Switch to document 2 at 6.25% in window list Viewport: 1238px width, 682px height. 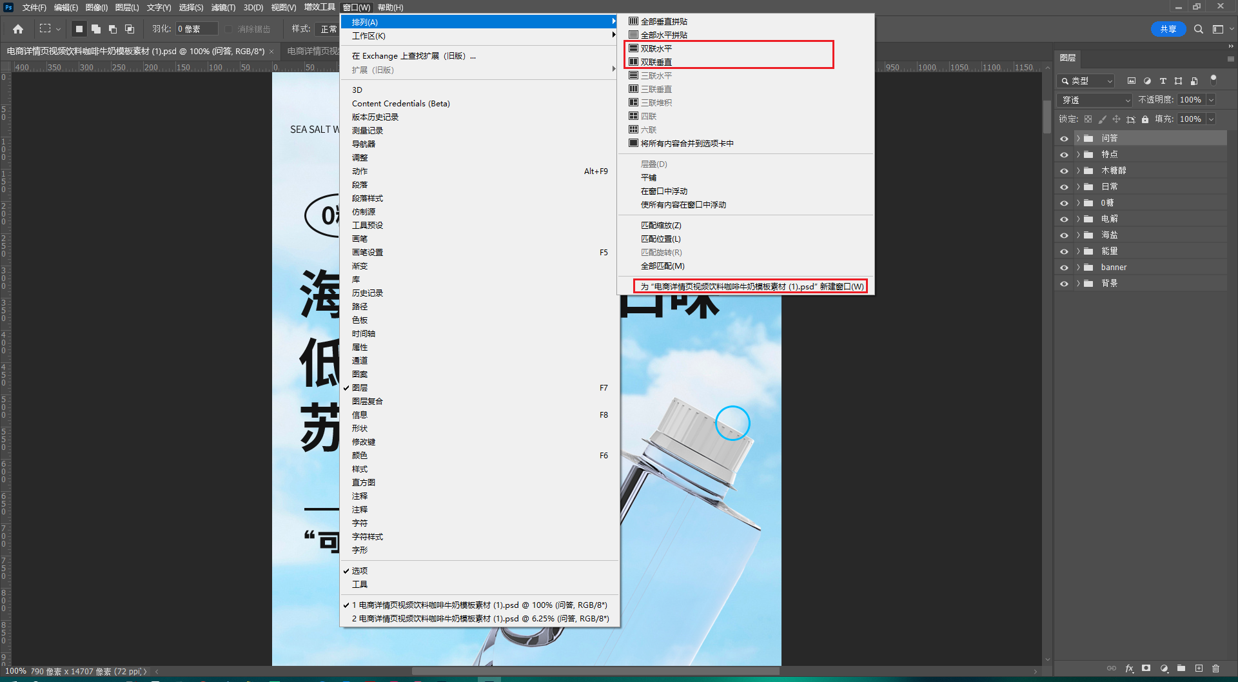(480, 618)
